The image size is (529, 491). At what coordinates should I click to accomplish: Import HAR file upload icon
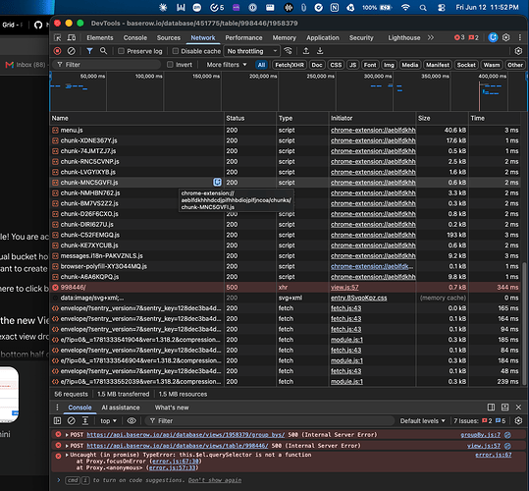coord(306,51)
